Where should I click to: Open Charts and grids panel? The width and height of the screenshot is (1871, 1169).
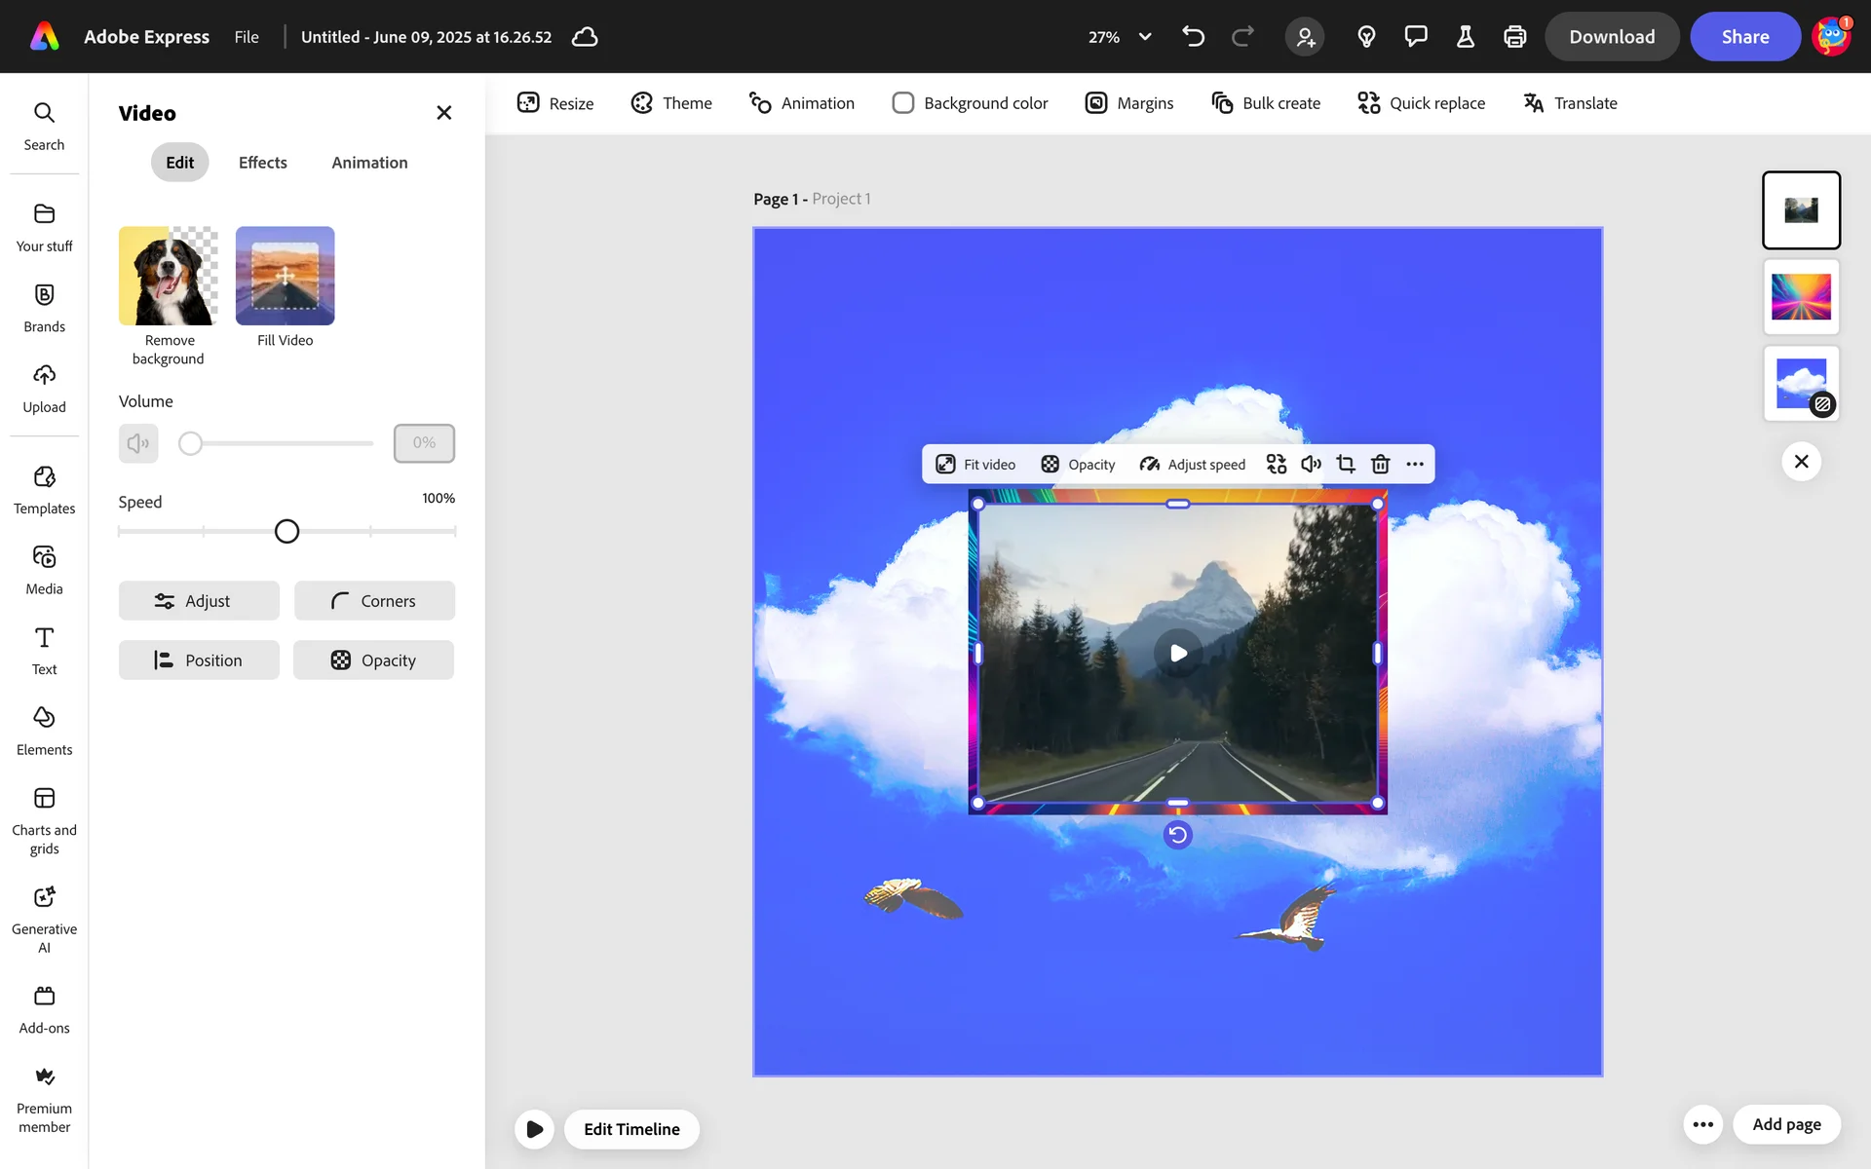click(x=44, y=820)
